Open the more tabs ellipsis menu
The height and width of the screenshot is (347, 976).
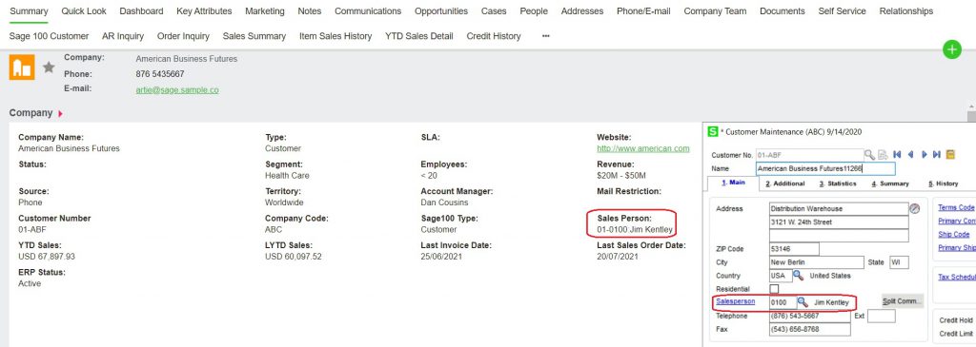coord(546,36)
